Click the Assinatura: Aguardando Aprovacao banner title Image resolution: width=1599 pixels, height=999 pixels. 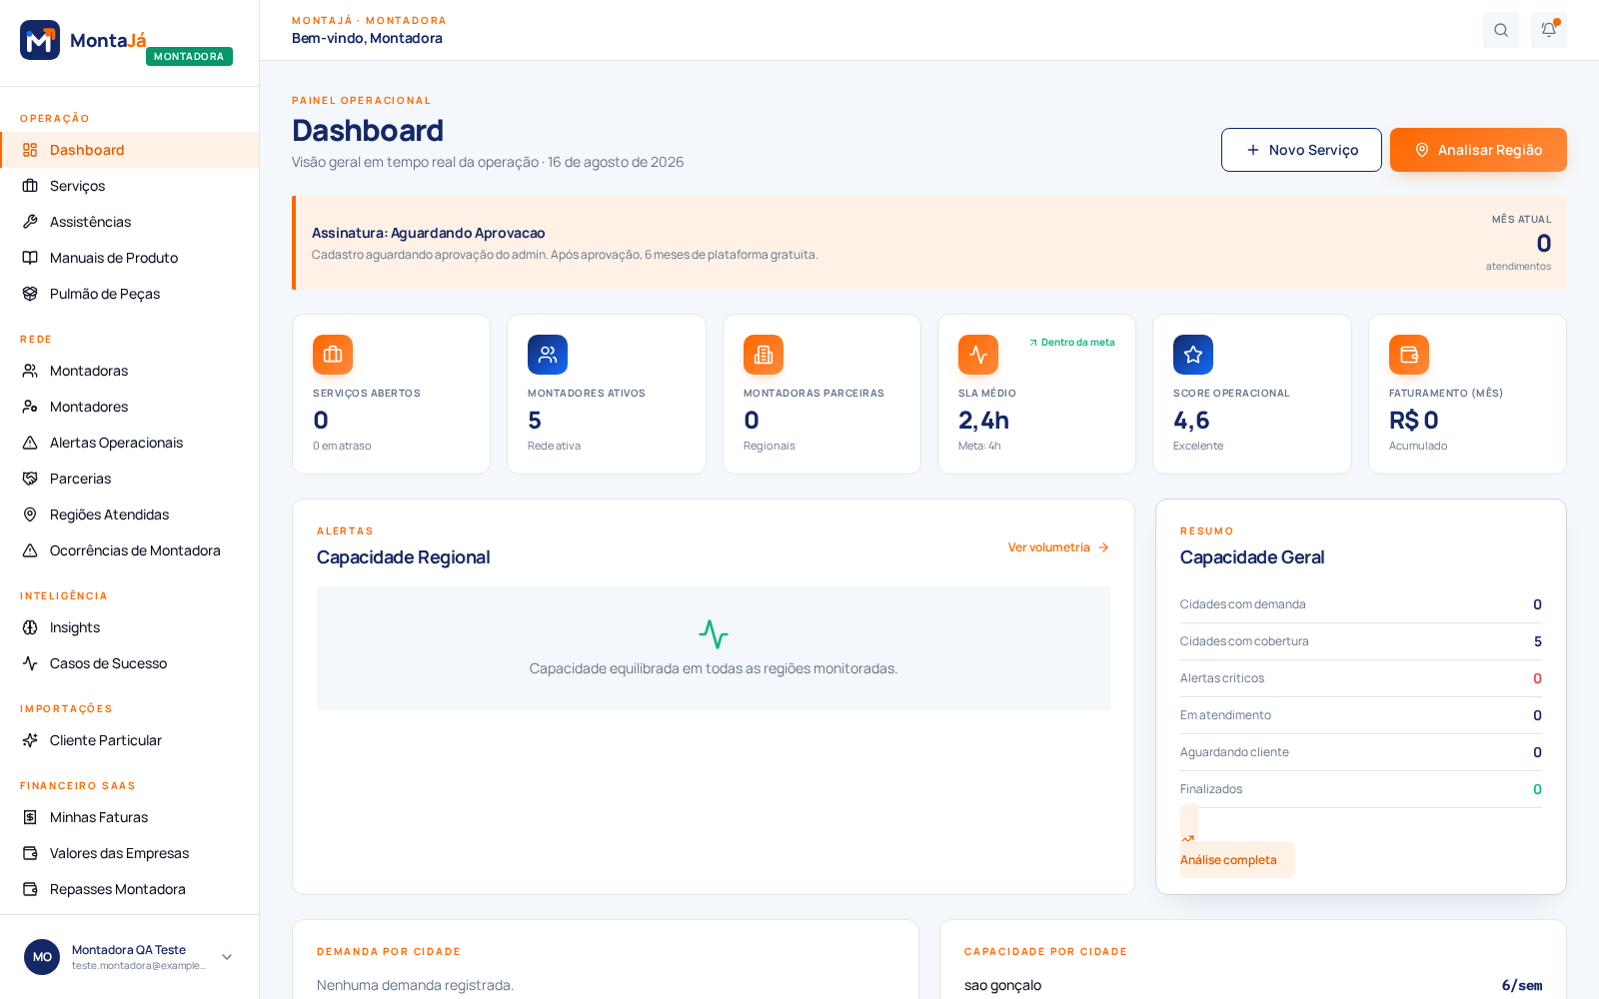click(428, 233)
